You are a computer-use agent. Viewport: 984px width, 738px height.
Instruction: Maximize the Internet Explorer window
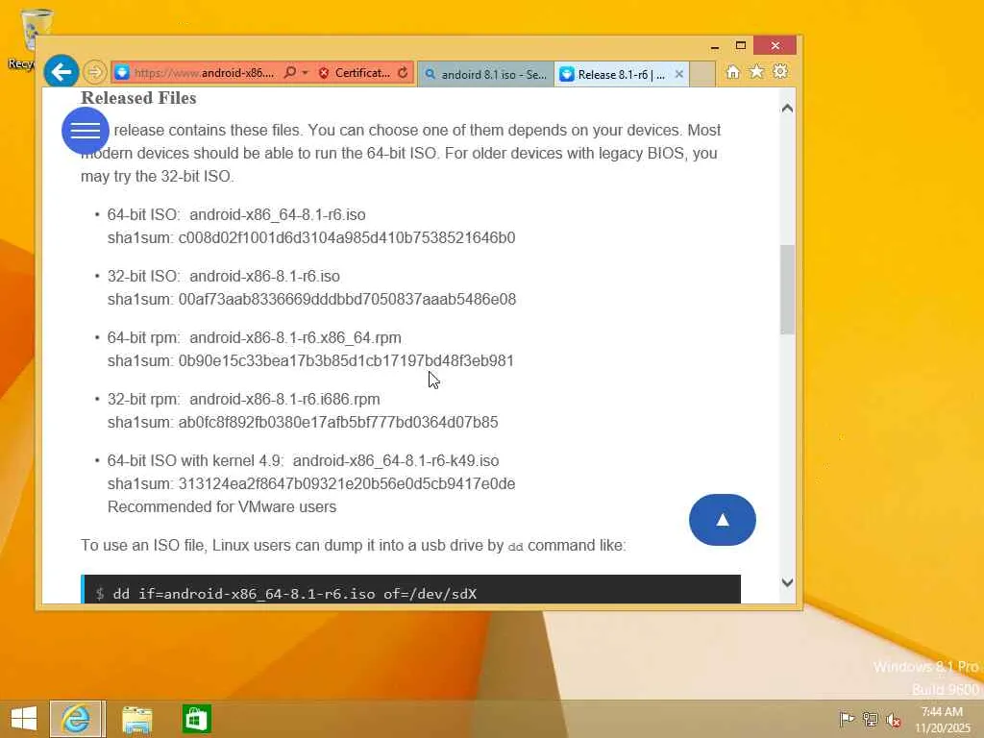click(741, 46)
